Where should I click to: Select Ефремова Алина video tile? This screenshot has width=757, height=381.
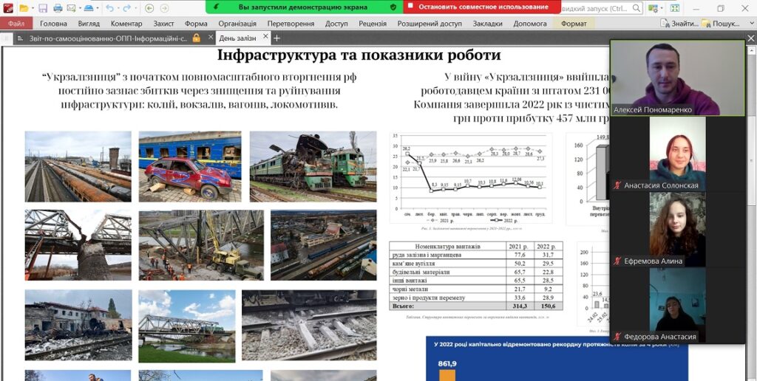677,230
